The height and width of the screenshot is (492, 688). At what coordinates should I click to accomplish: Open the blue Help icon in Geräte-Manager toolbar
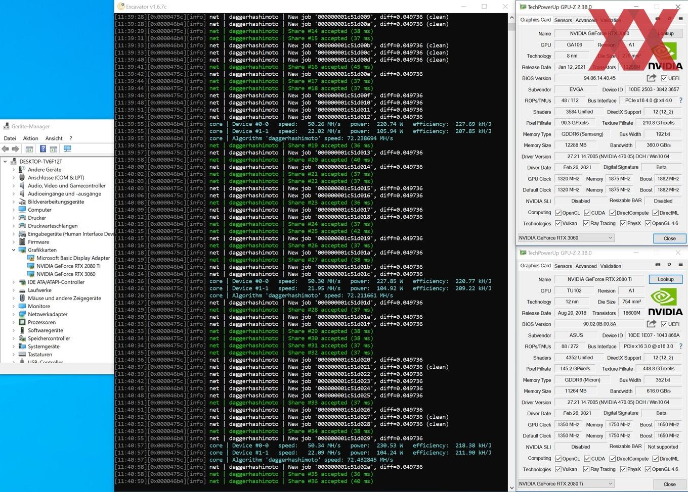click(43, 149)
